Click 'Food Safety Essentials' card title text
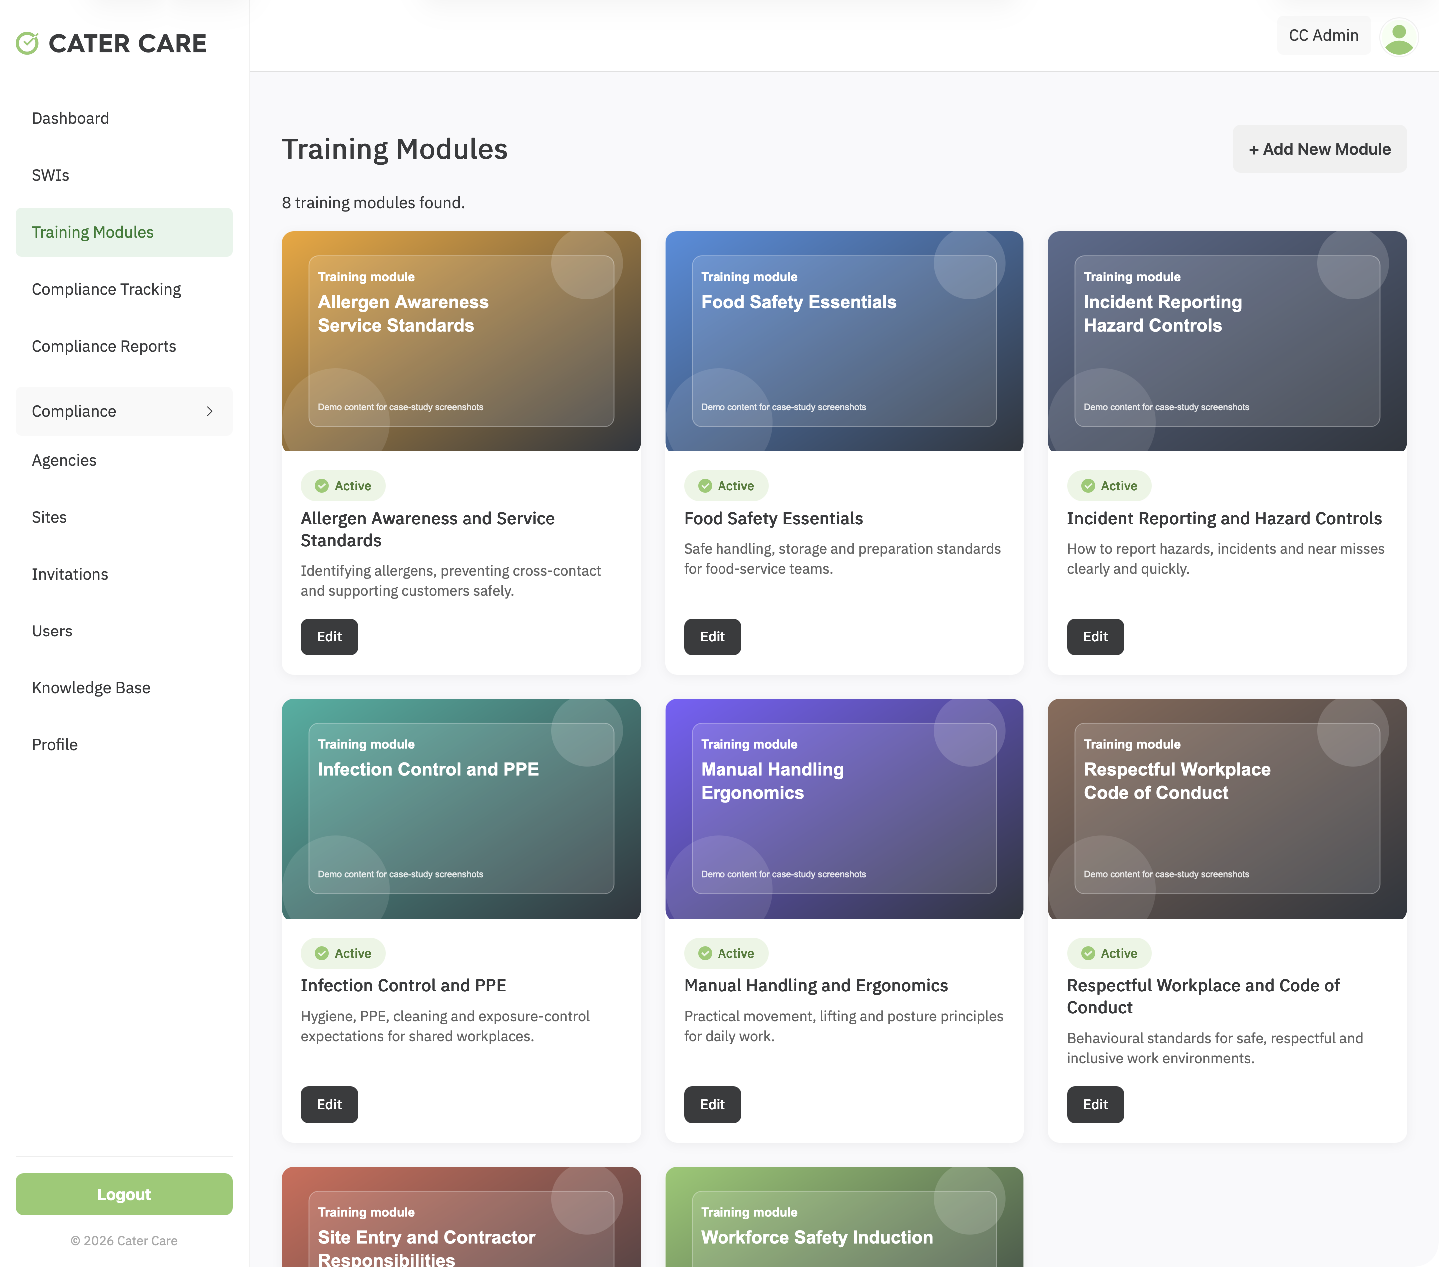 tap(773, 518)
